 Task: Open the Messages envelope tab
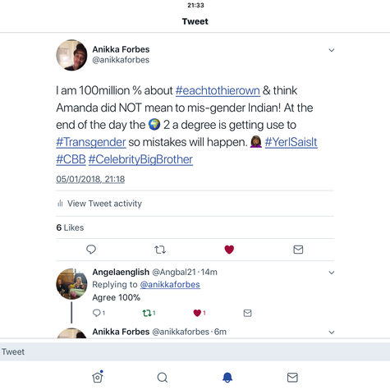point(292,378)
